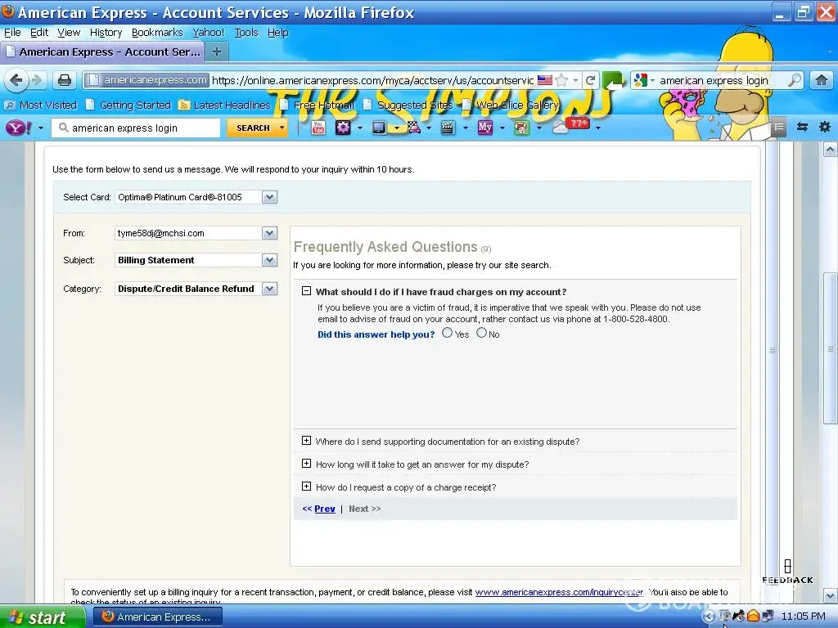Click the Google search engine icon
Viewport: 838px width, 628px height.
640,81
